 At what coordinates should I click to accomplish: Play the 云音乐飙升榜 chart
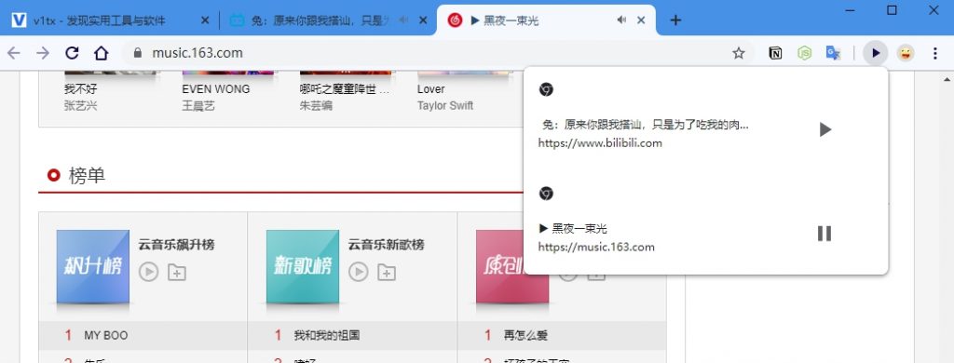pyautogui.click(x=148, y=272)
